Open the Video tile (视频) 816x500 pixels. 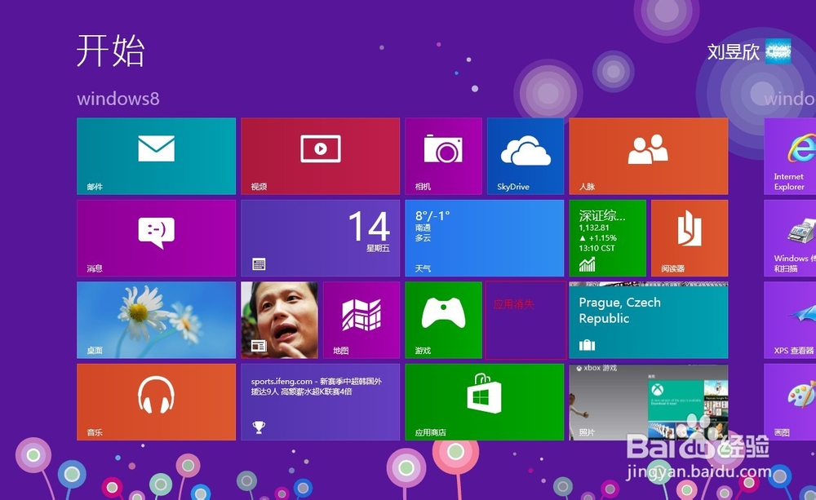(x=320, y=156)
